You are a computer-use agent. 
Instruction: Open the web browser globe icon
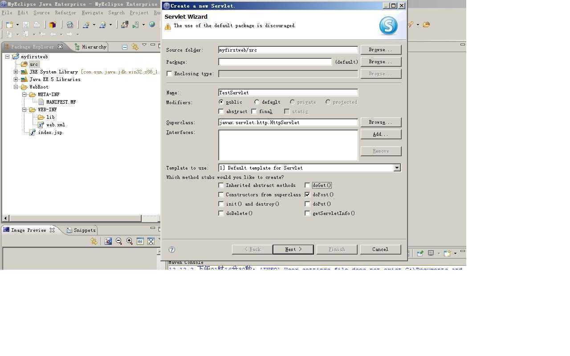pyautogui.click(x=152, y=24)
